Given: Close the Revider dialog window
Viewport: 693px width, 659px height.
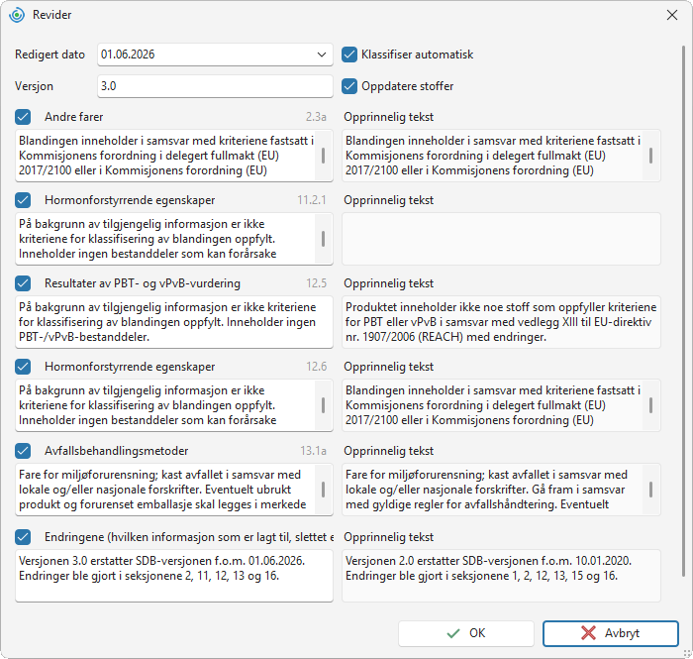Looking at the screenshot, I should tap(672, 15).
